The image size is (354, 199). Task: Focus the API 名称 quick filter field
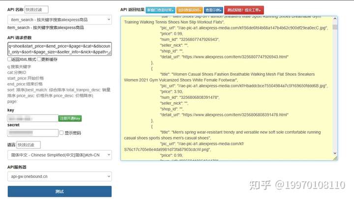(x=36, y=9)
